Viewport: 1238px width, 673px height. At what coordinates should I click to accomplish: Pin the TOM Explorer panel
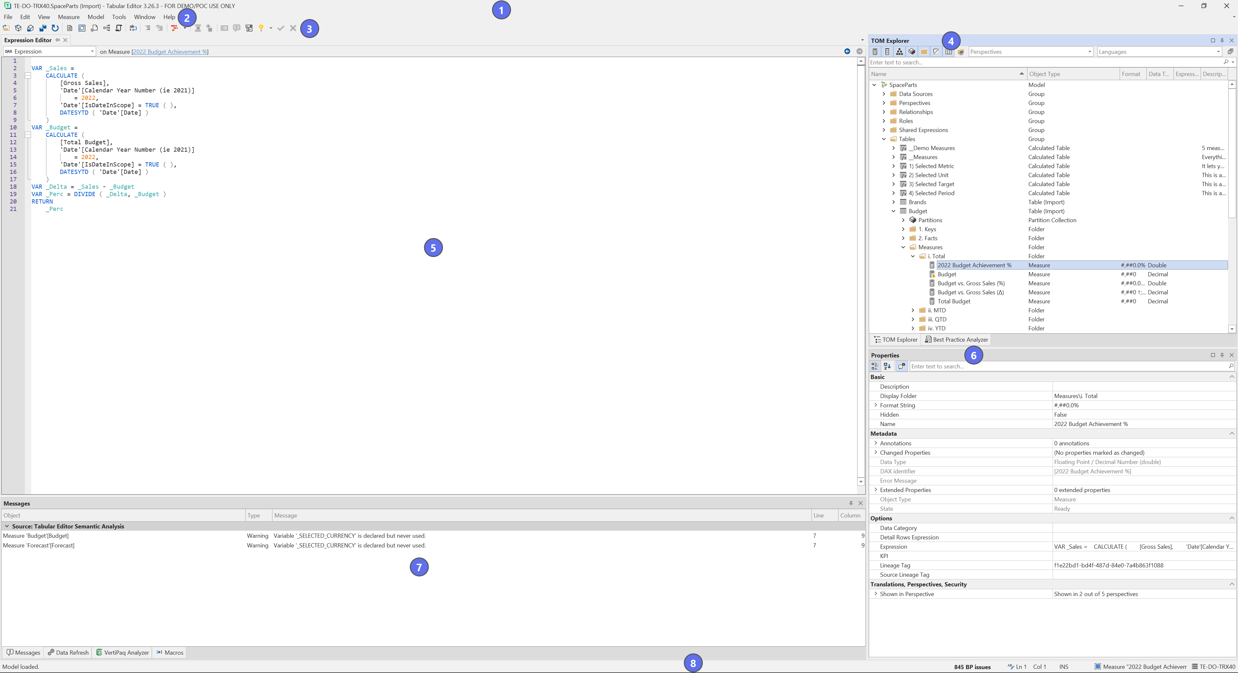(x=1222, y=40)
